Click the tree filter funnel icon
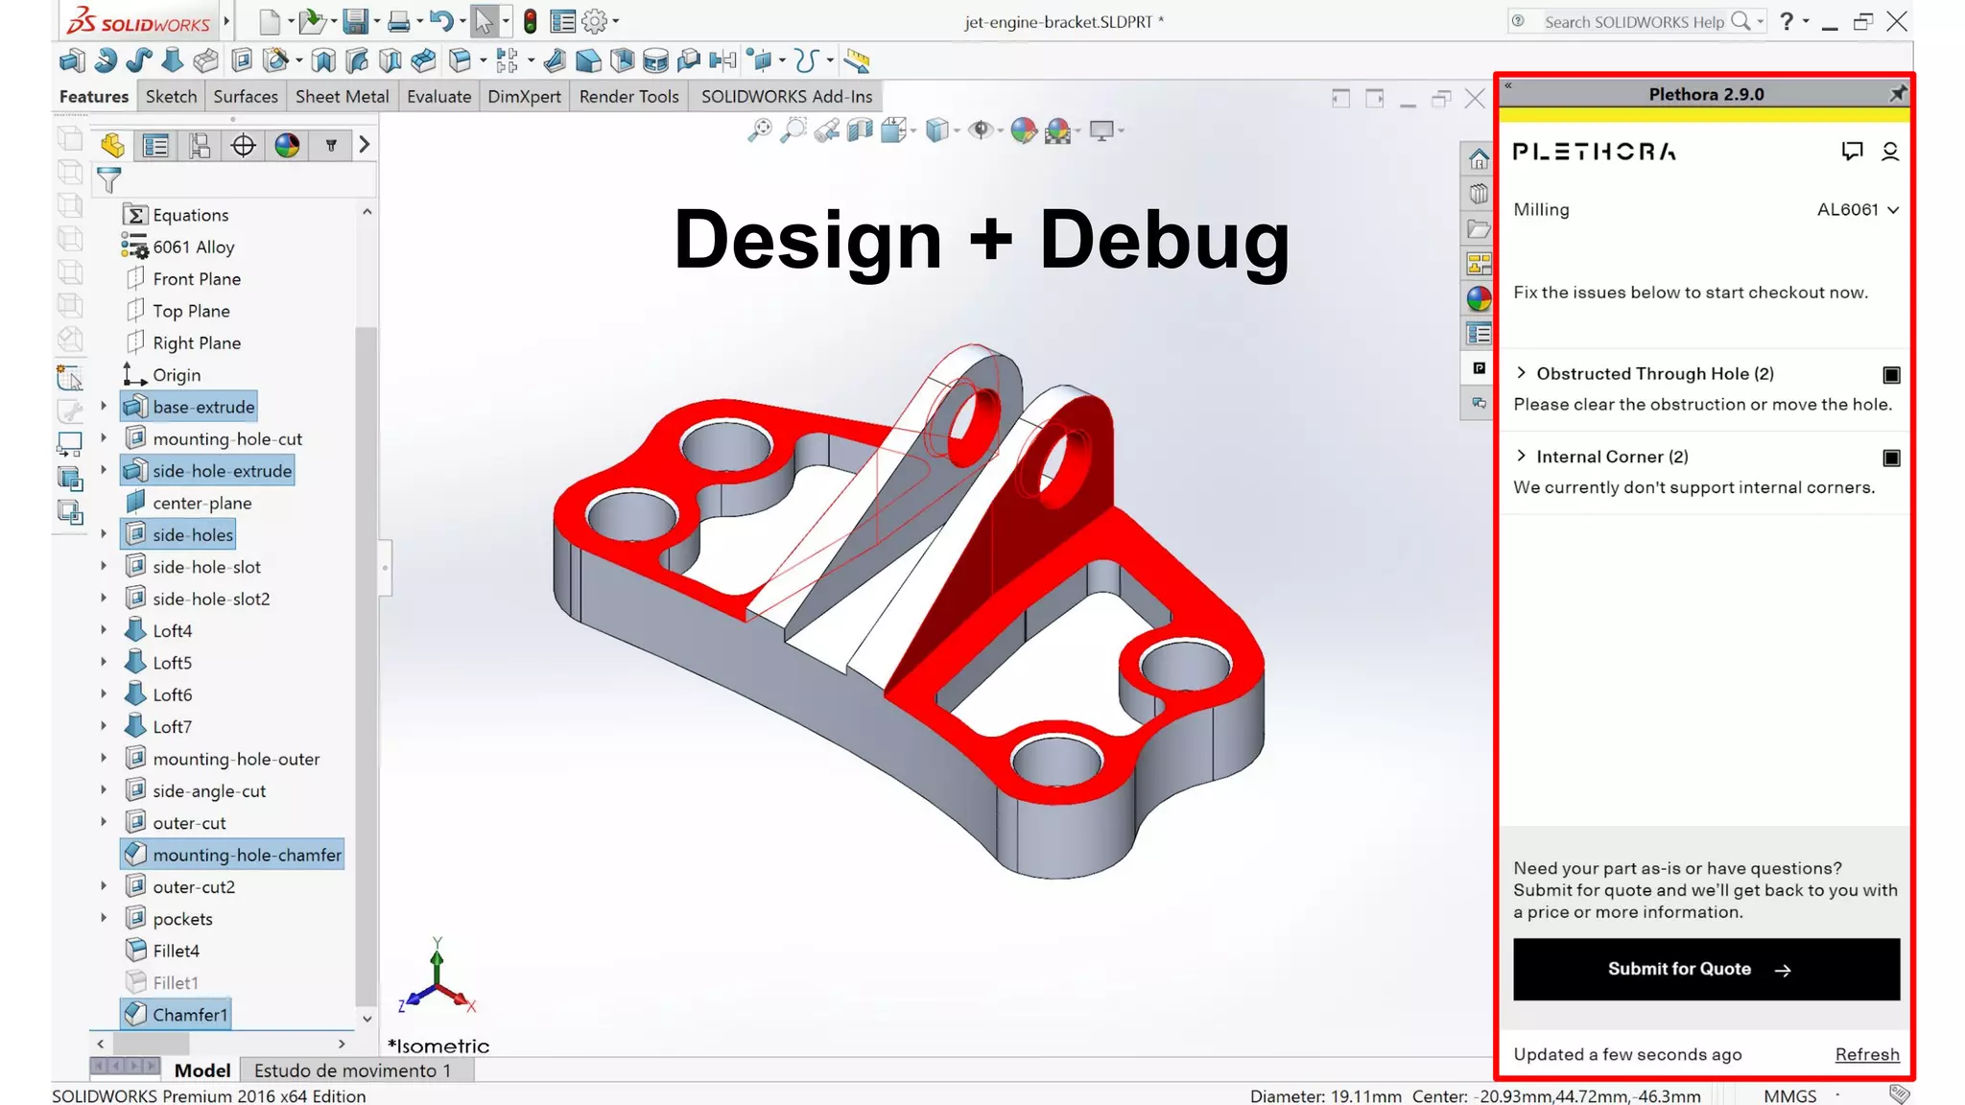The width and height of the screenshot is (1965, 1105). coord(109,179)
